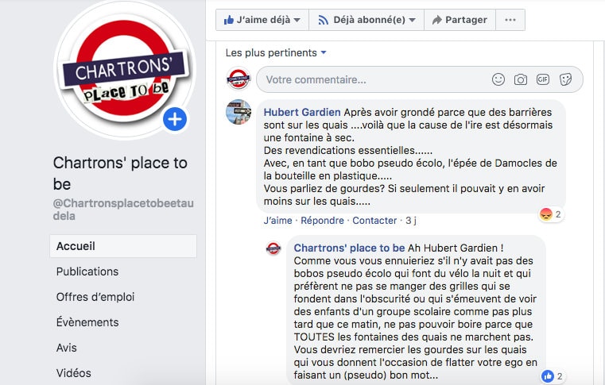This screenshot has width=605, height=385.
Task: Open Hubert Gardien's profile name link
Action: click(x=302, y=112)
